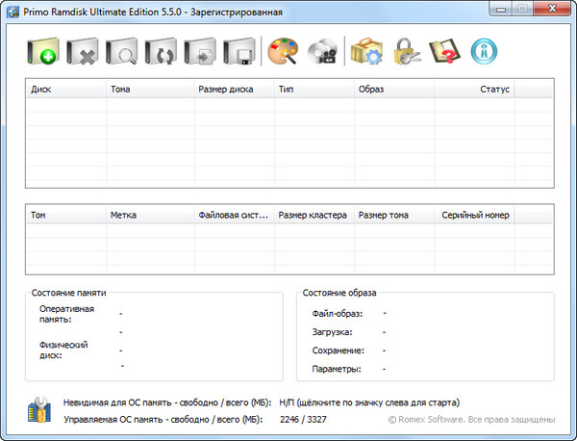Click the delete disk icon
The width and height of the screenshot is (577, 441).
[x=83, y=51]
